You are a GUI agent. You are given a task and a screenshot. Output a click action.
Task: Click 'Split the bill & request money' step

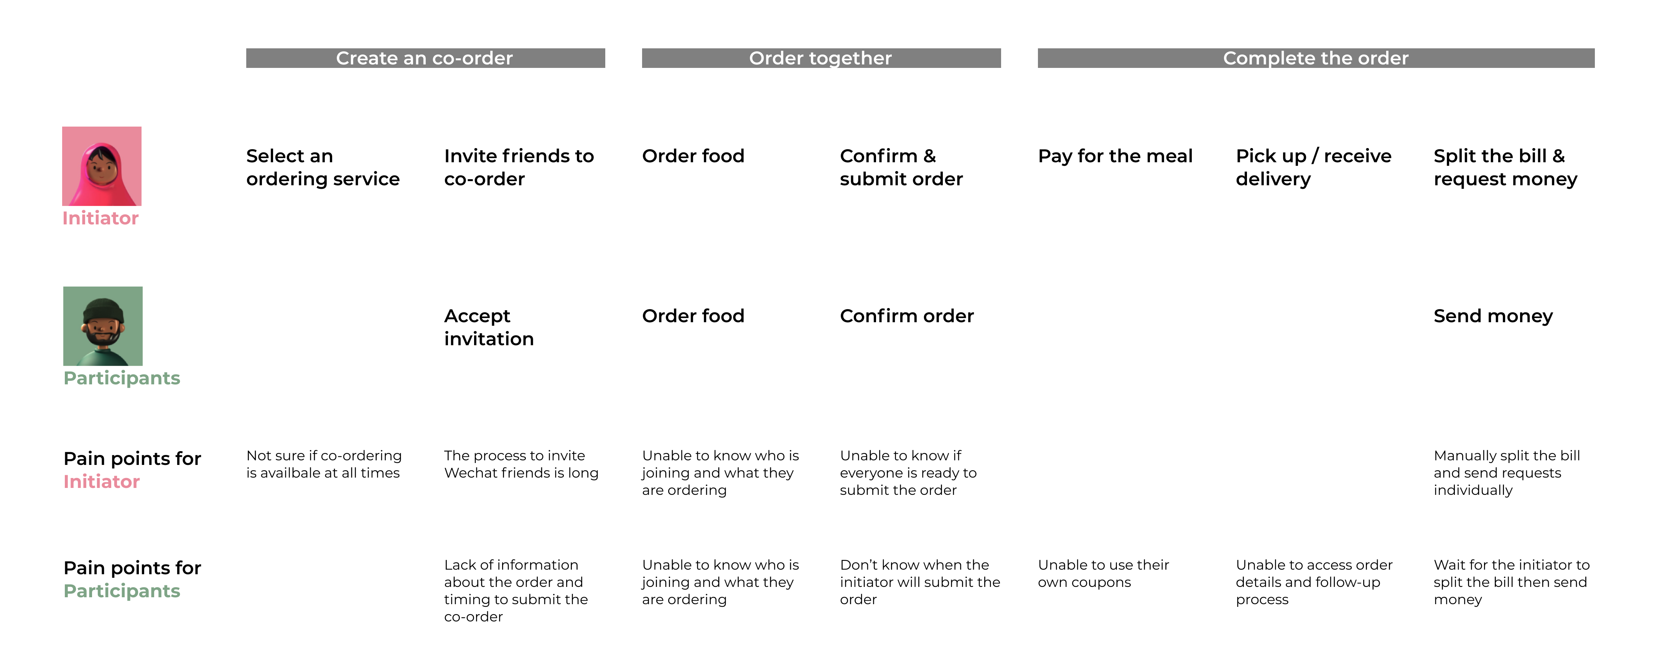pos(1505,167)
